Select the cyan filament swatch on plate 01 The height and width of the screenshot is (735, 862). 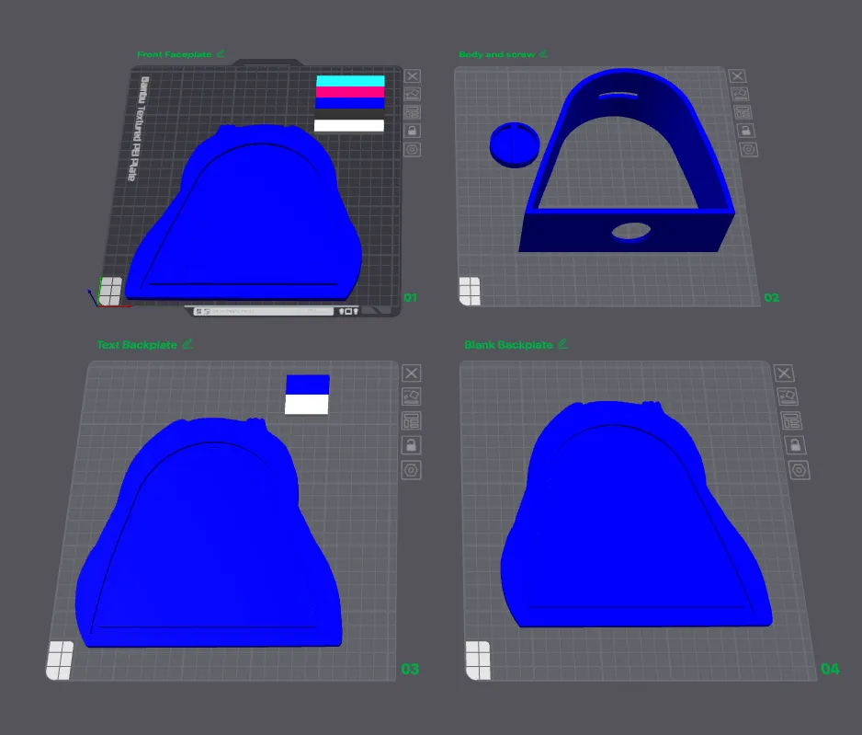point(350,82)
